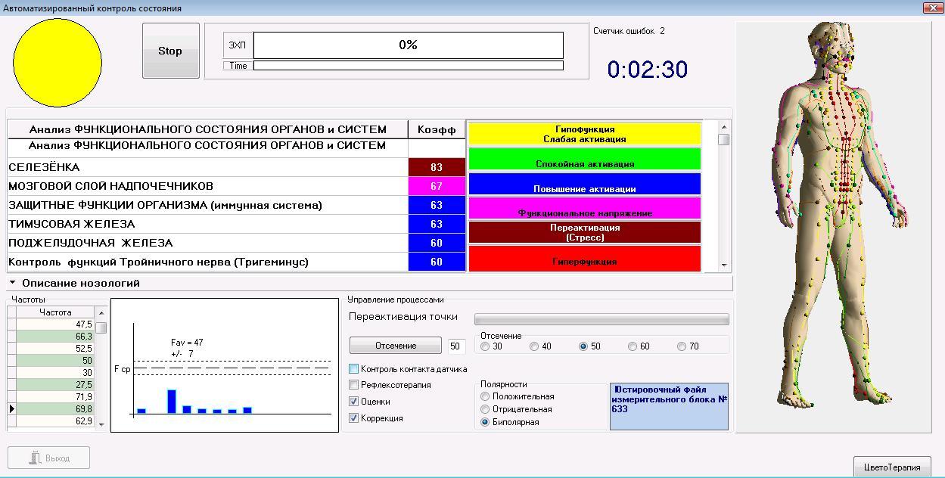This screenshot has height=478, width=945.
Task: Select the СЕЛЕЗЁНКА row in the analysis table
Action: [204, 167]
